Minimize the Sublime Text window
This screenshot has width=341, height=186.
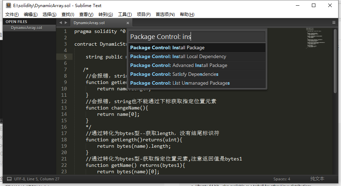point(298,5)
